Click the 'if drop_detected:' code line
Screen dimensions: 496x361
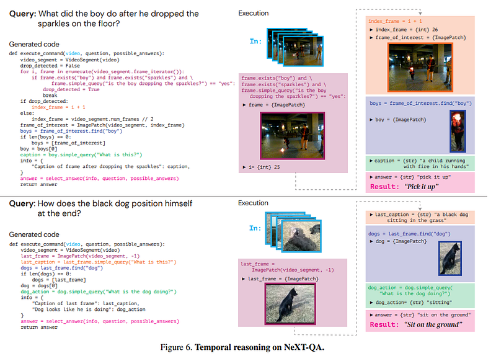44,102
